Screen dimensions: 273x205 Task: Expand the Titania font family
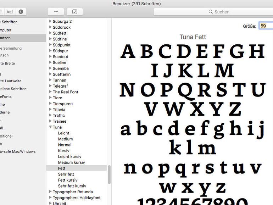pos(50,109)
